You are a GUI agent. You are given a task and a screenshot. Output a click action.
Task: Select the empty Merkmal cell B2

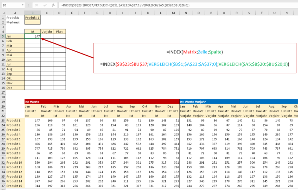click(32, 22)
